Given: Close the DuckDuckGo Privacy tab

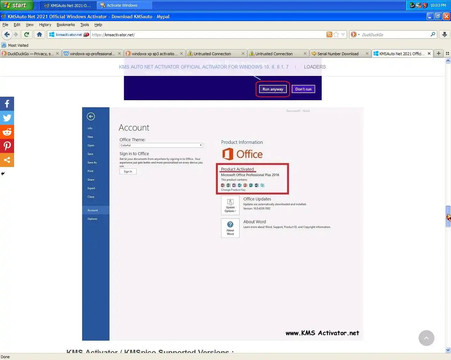Looking at the screenshot, I should click(x=57, y=53).
